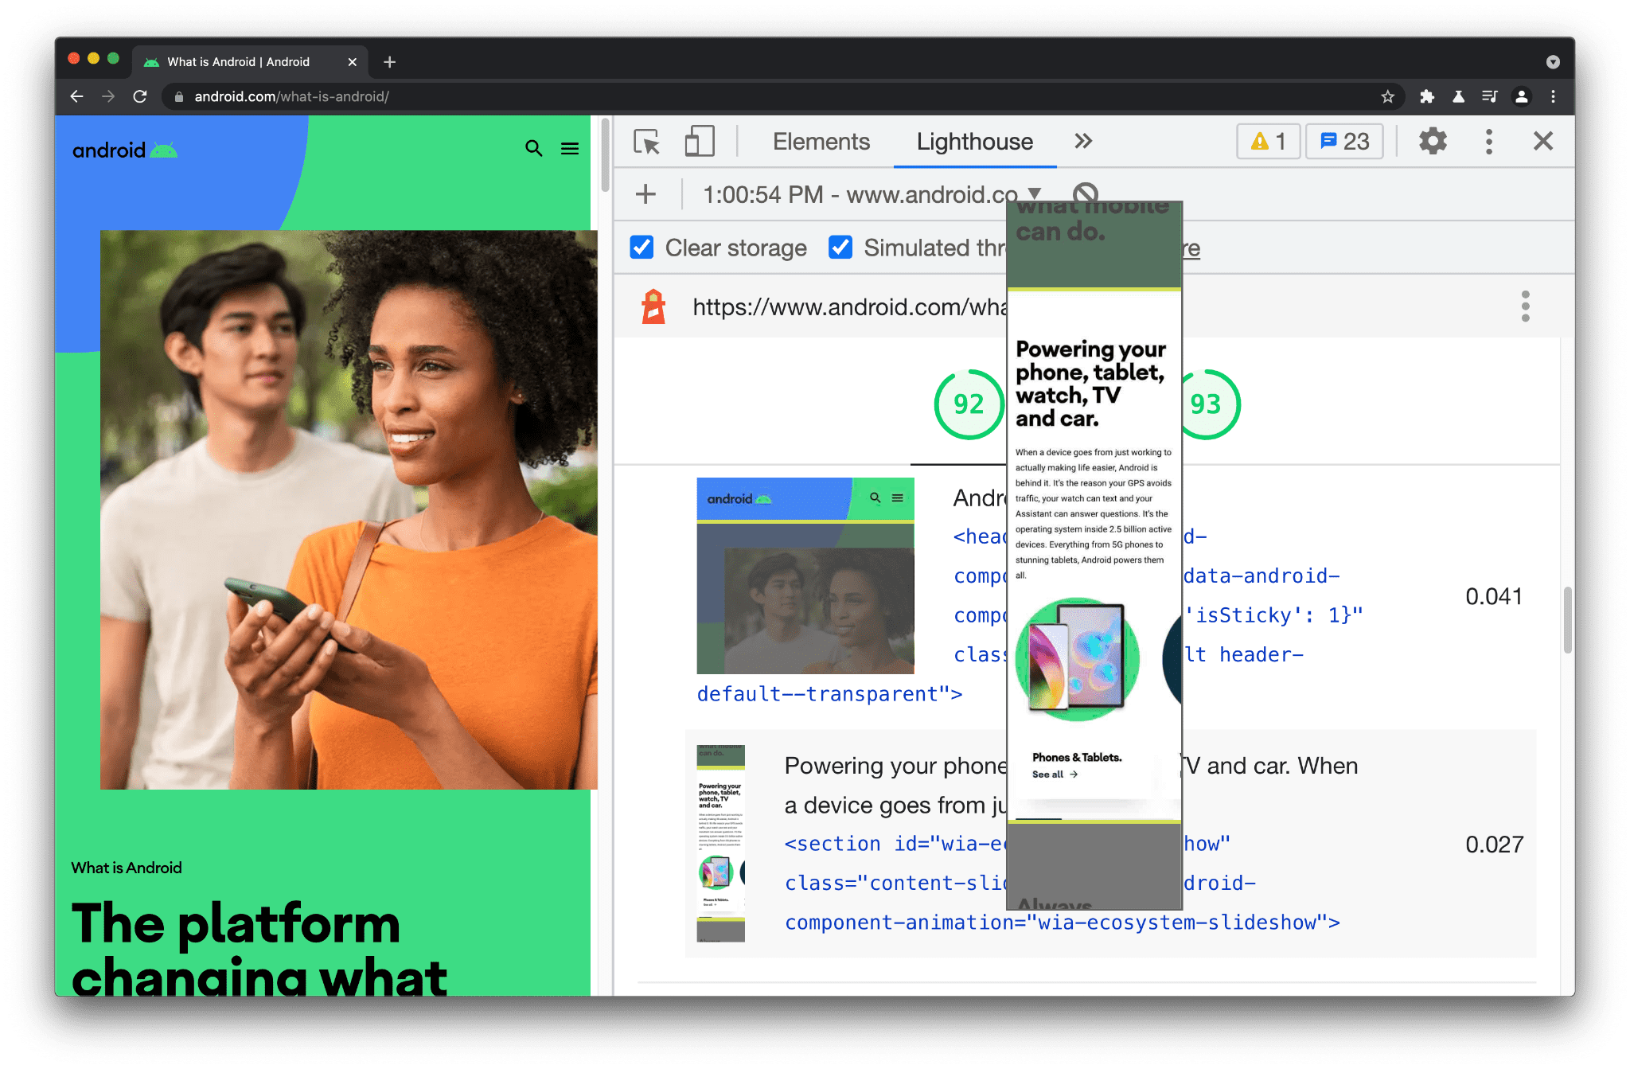Viewport: 1630px width, 1069px height.
Task: Expand the DevTools panel selector chevron
Action: click(1082, 141)
